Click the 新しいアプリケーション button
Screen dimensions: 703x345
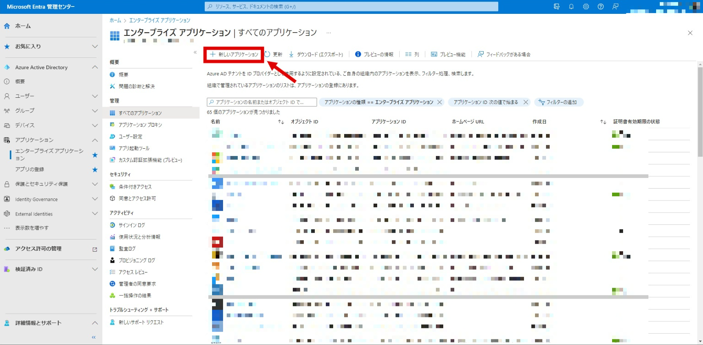tap(234, 54)
